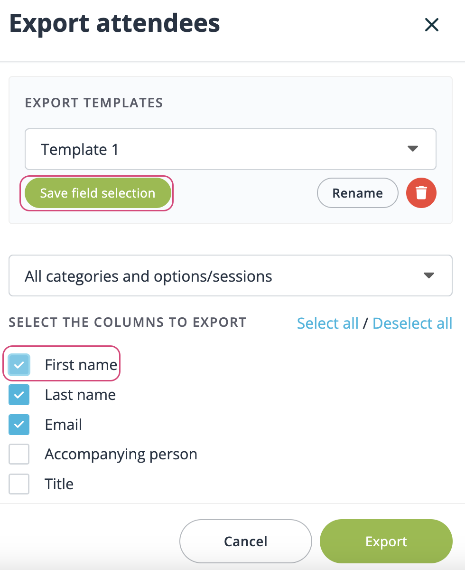Click the Template 1 dropdown arrow

tap(412, 149)
